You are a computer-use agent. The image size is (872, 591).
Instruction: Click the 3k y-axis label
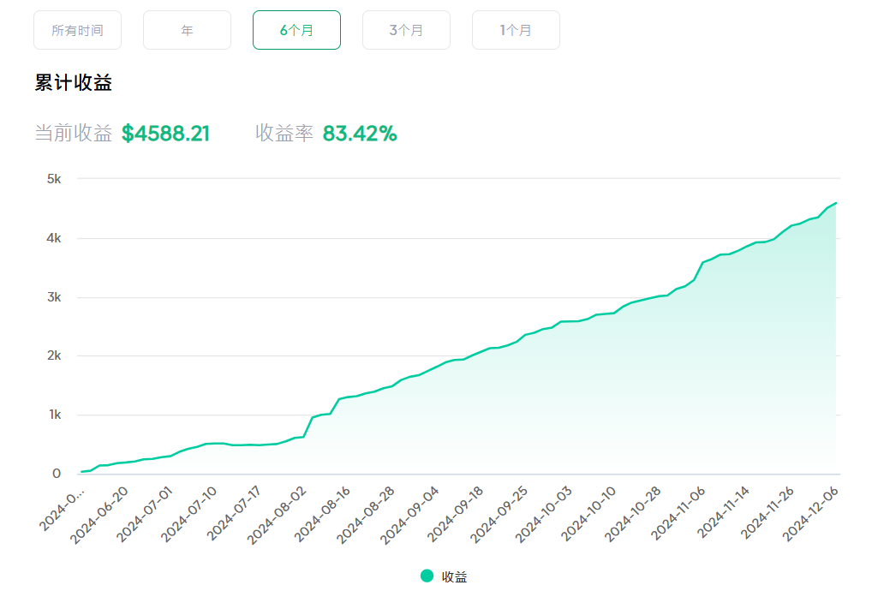(54, 297)
